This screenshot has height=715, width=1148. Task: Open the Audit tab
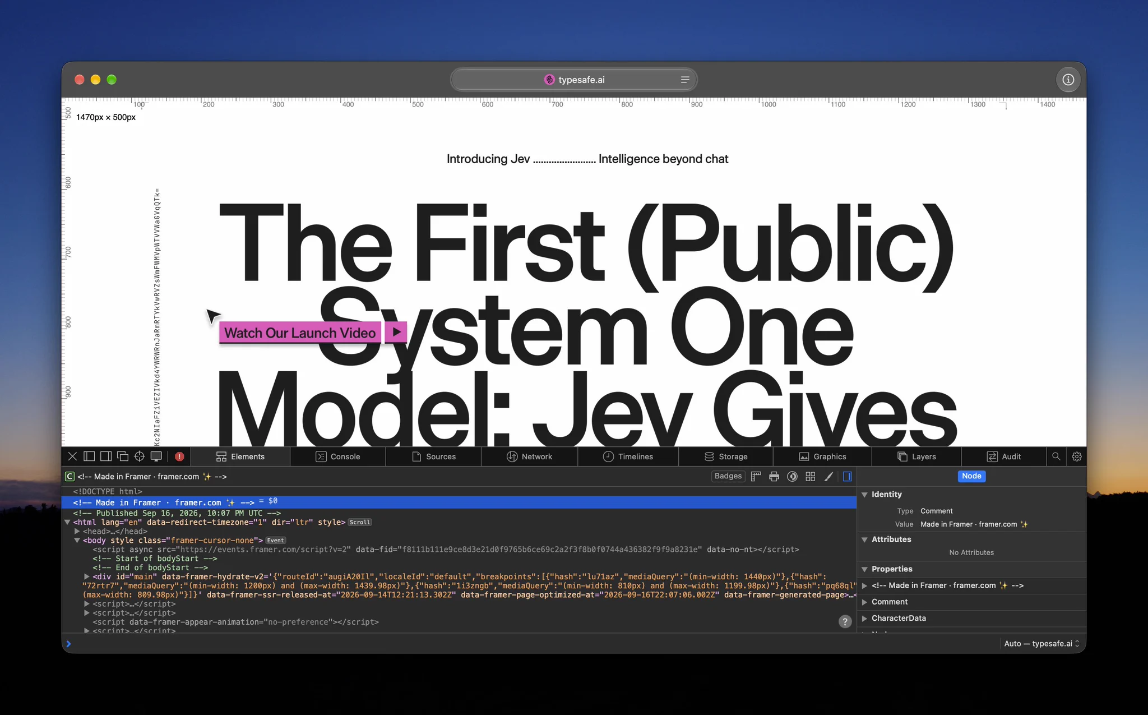tap(1004, 456)
